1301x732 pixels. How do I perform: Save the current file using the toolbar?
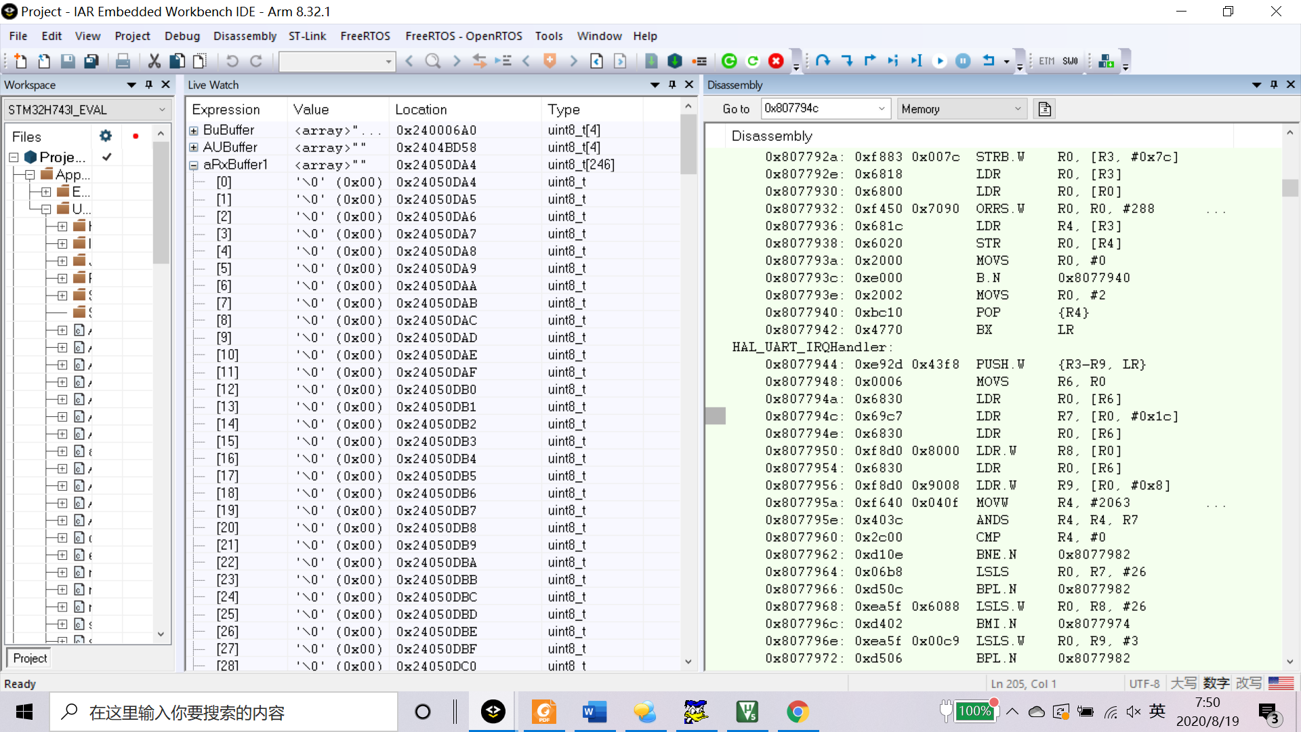(68, 61)
